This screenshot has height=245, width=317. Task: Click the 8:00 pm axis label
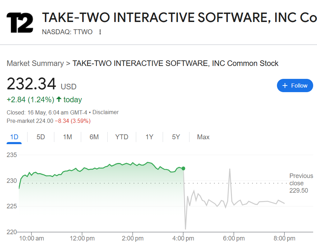(x=285, y=238)
